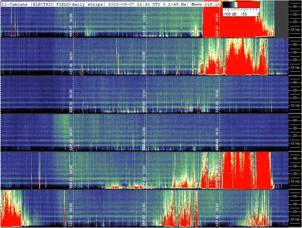This screenshot has height=228, width=302.
Task: Click the SEP-04 date label beside the 12:00 marker
Action: tap(144, 145)
